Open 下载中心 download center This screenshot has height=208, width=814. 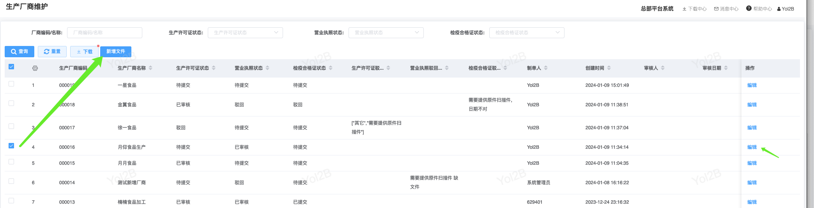pos(694,9)
